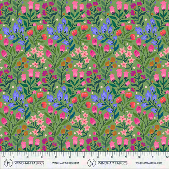
Task: Click the number 1 on the ruler
Action: [x=13, y=157]
